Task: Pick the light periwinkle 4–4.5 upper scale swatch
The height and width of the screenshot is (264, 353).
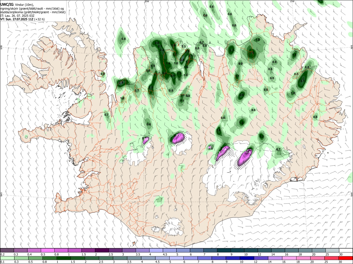Action: point(156,251)
